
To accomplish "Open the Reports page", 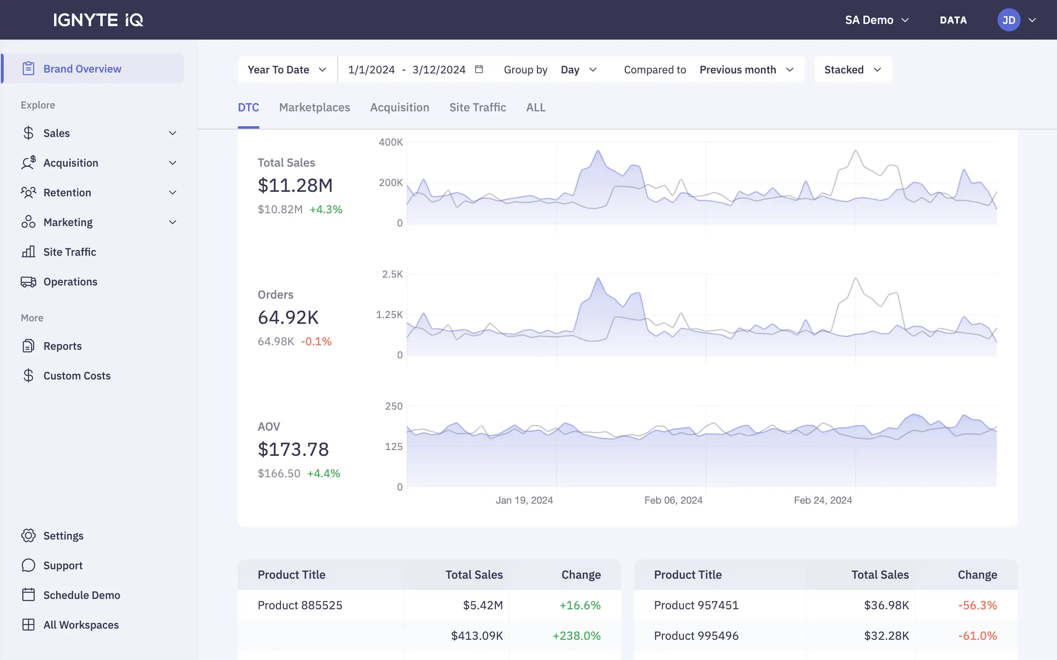I will [x=62, y=346].
